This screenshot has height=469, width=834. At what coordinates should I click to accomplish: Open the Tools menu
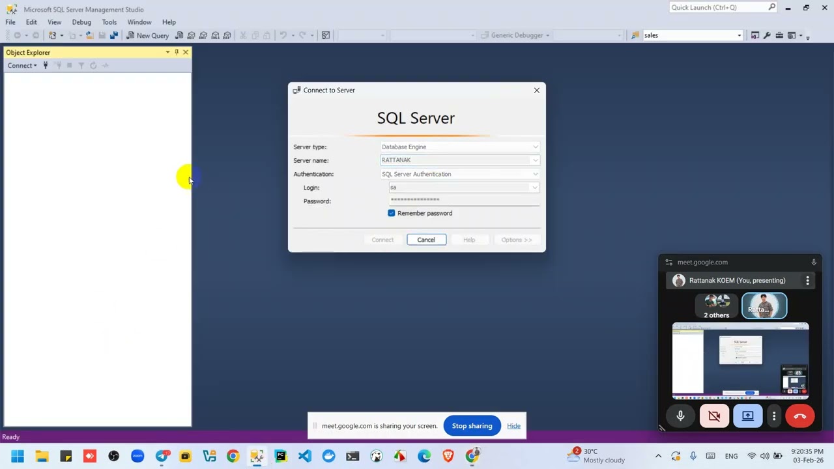[x=109, y=22]
